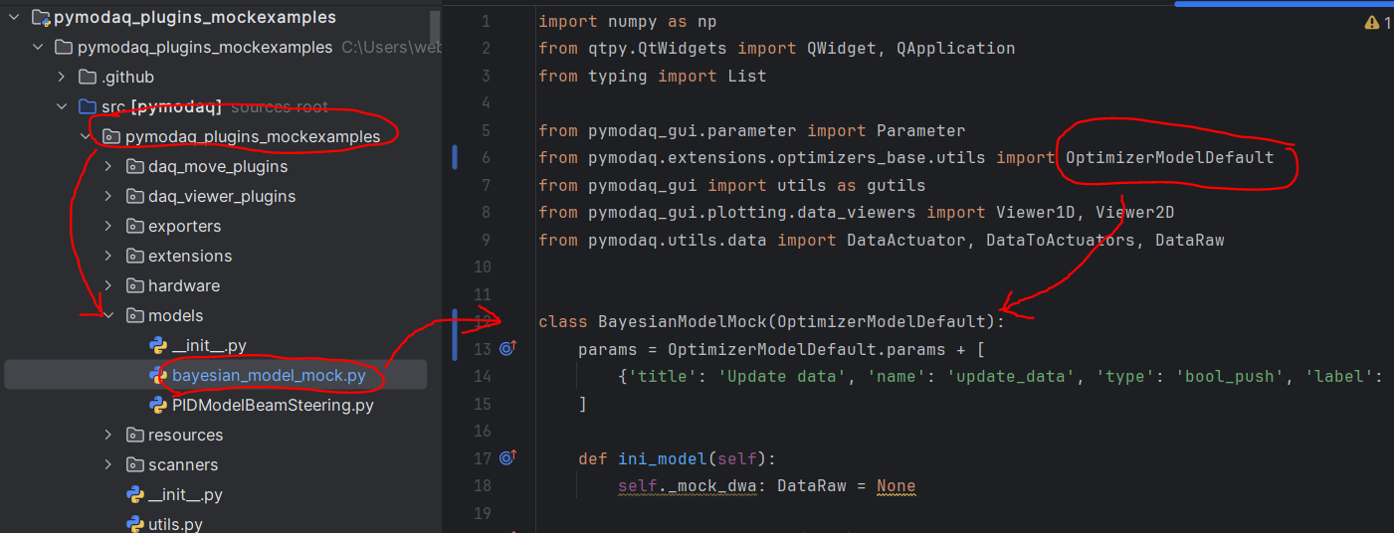Select the scanners package icon
This screenshot has height=533, width=1394.
134,464
